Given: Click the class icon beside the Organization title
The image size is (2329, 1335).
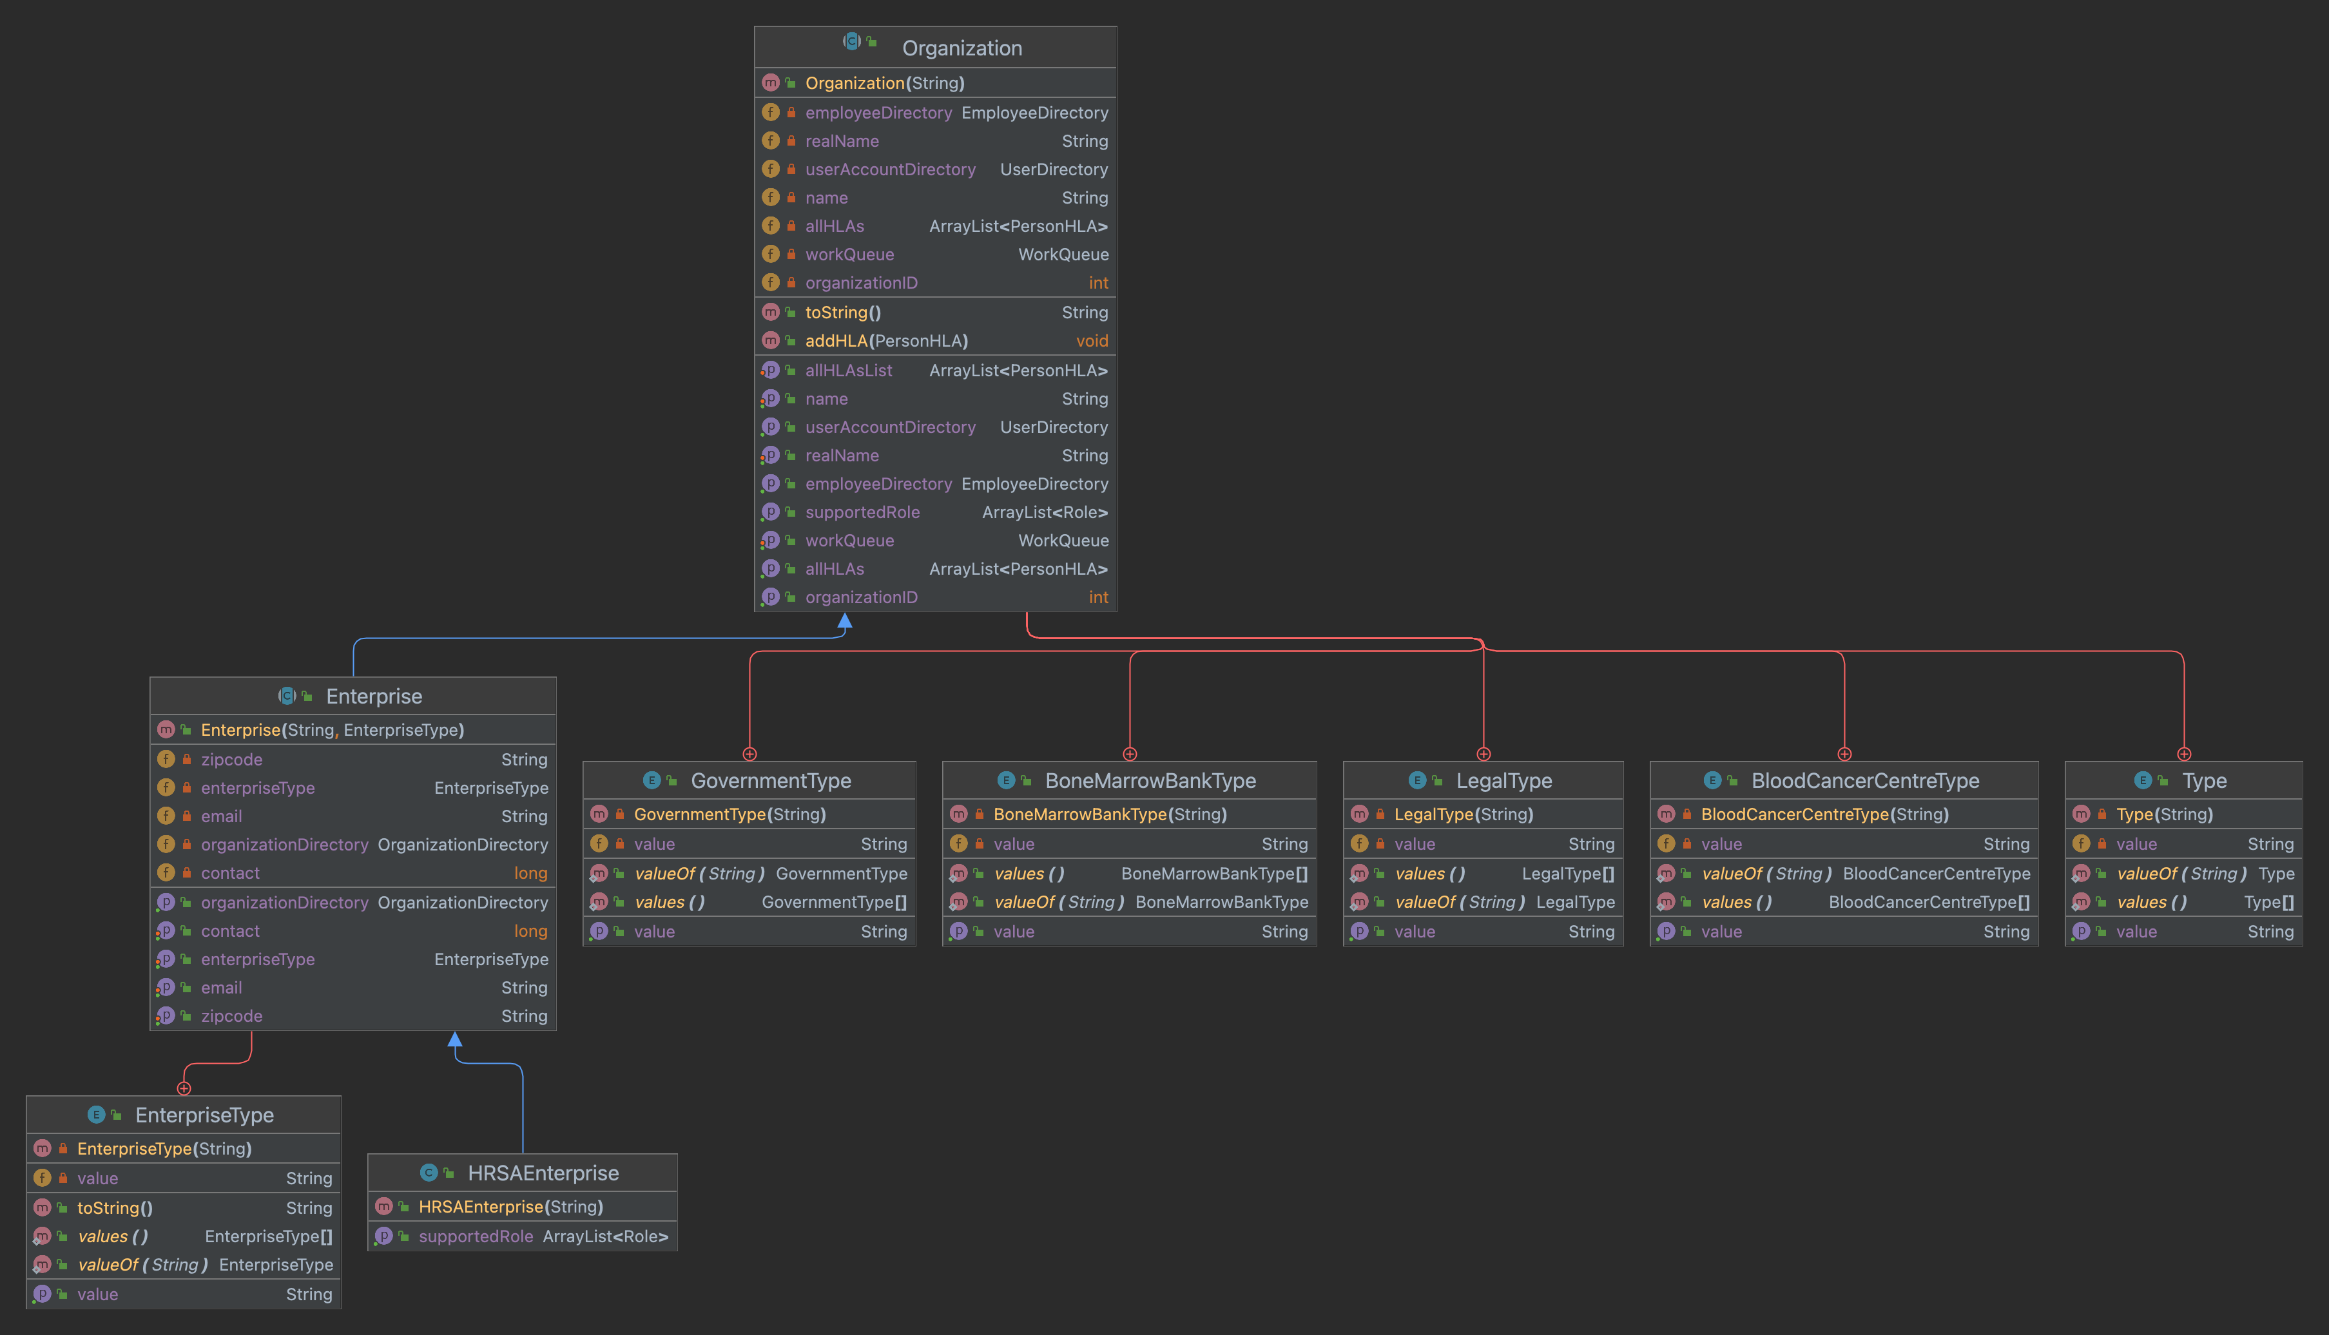Looking at the screenshot, I should [x=852, y=42].
